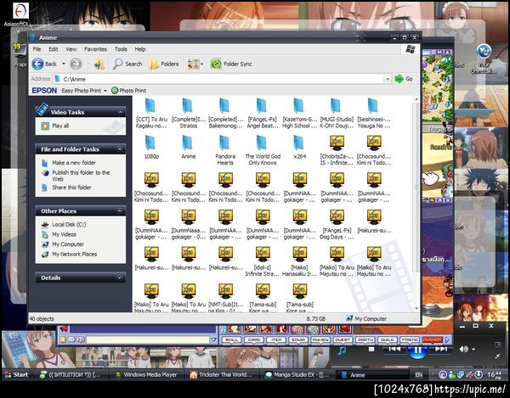510x398 pixels.
Task: Select the [FAngeL-Fs] Angel Beat folder
Action: 263,114
